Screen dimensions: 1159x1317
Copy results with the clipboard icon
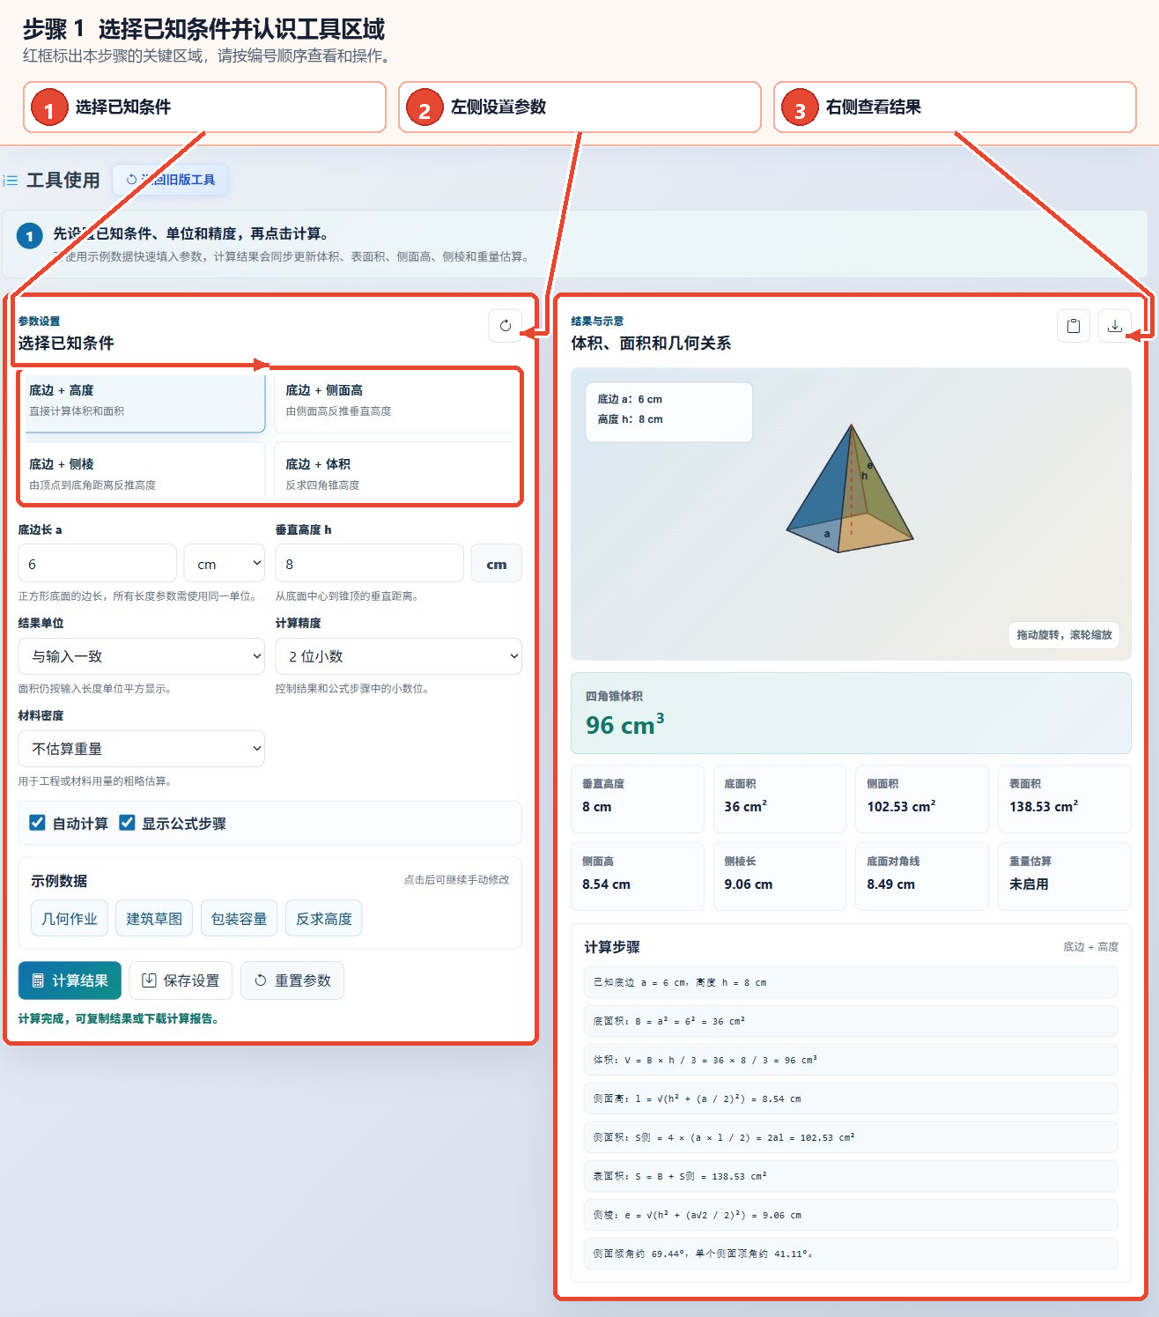[1074, 326]
